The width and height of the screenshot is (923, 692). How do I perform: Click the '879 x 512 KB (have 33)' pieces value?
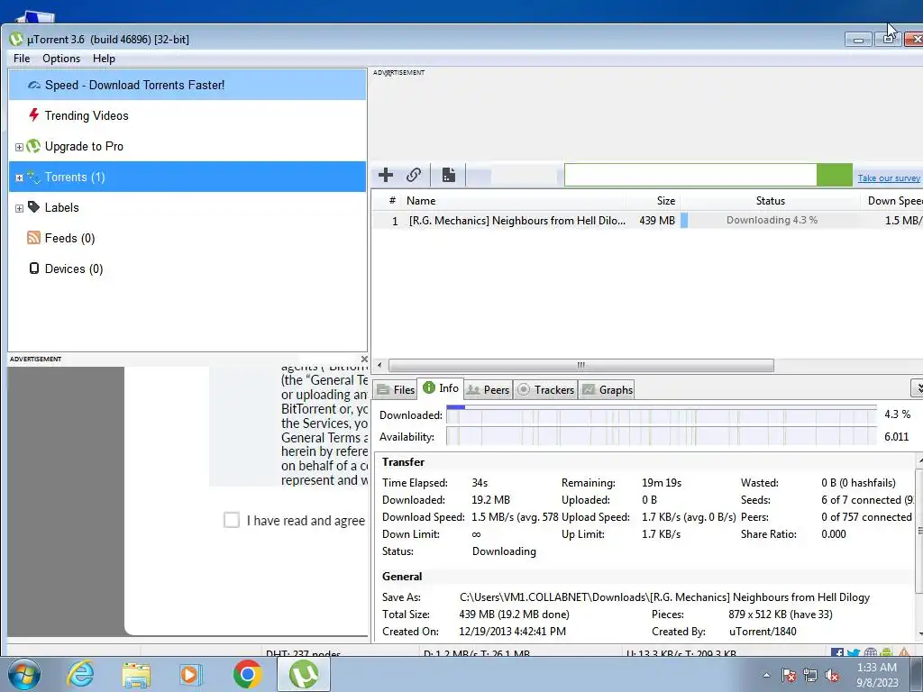click(780, 615)
